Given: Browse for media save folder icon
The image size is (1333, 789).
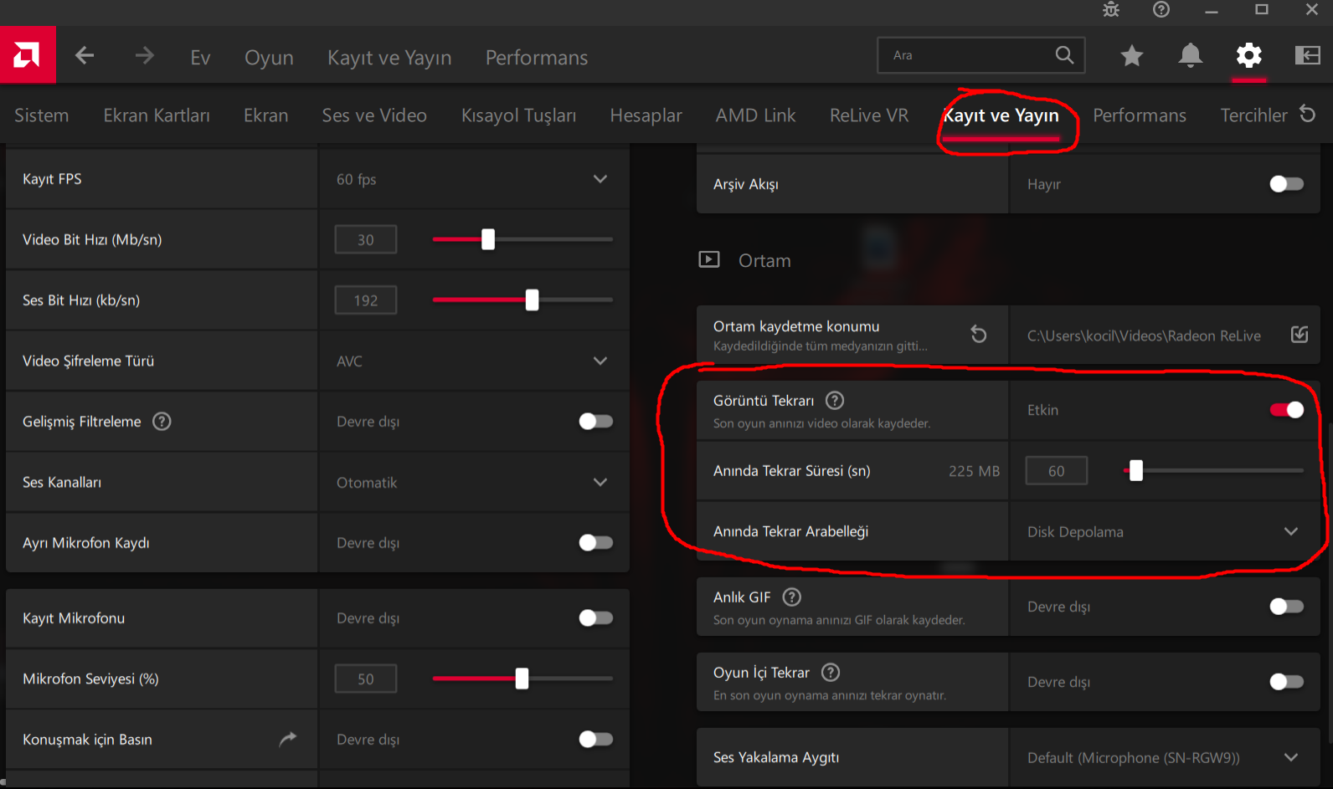Looking at the screenshot, I should click(1300, 335).
